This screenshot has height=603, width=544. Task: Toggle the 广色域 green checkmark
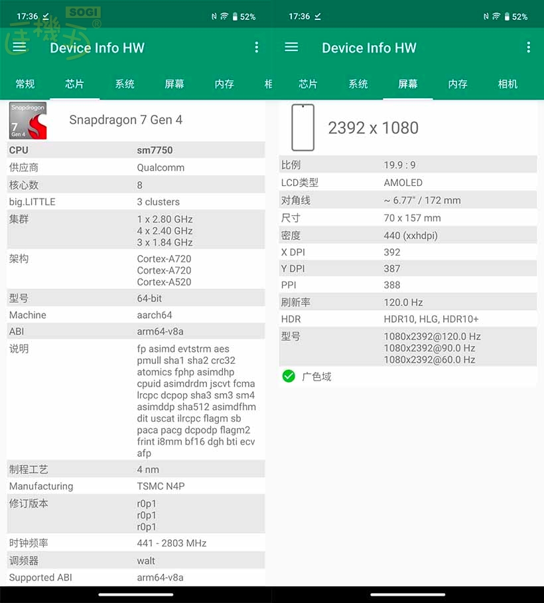[x=289, y=376]
